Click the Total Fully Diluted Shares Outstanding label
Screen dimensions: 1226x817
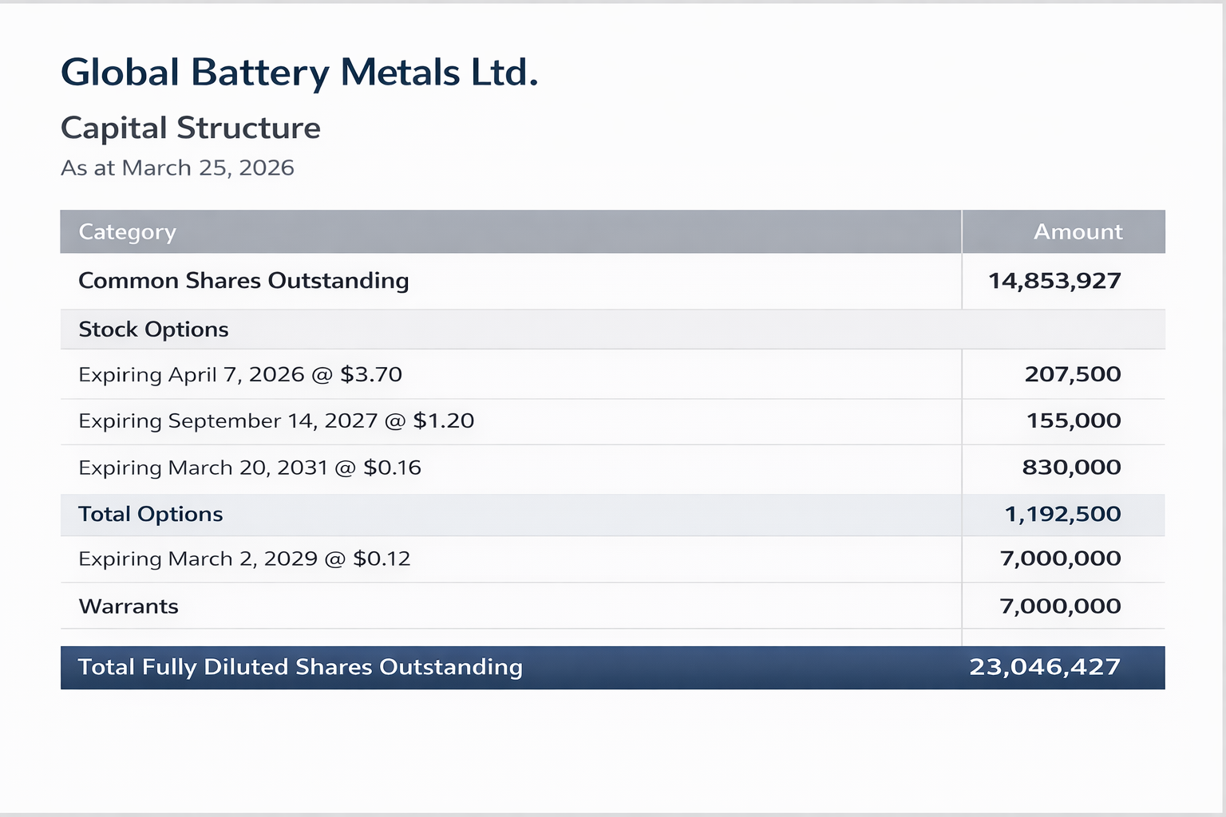coord(300,667)
